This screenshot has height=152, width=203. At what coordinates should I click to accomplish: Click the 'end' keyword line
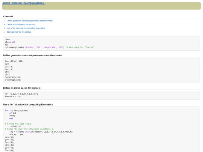11,118
